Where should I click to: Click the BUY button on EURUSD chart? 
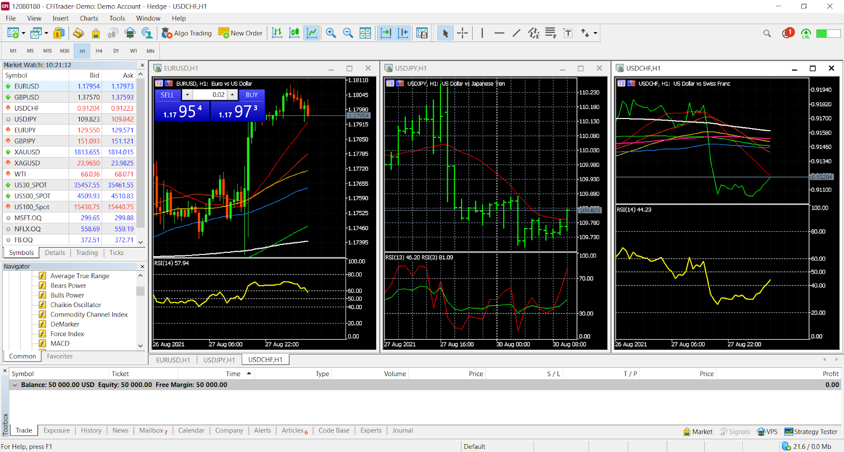tap(252, 95)
